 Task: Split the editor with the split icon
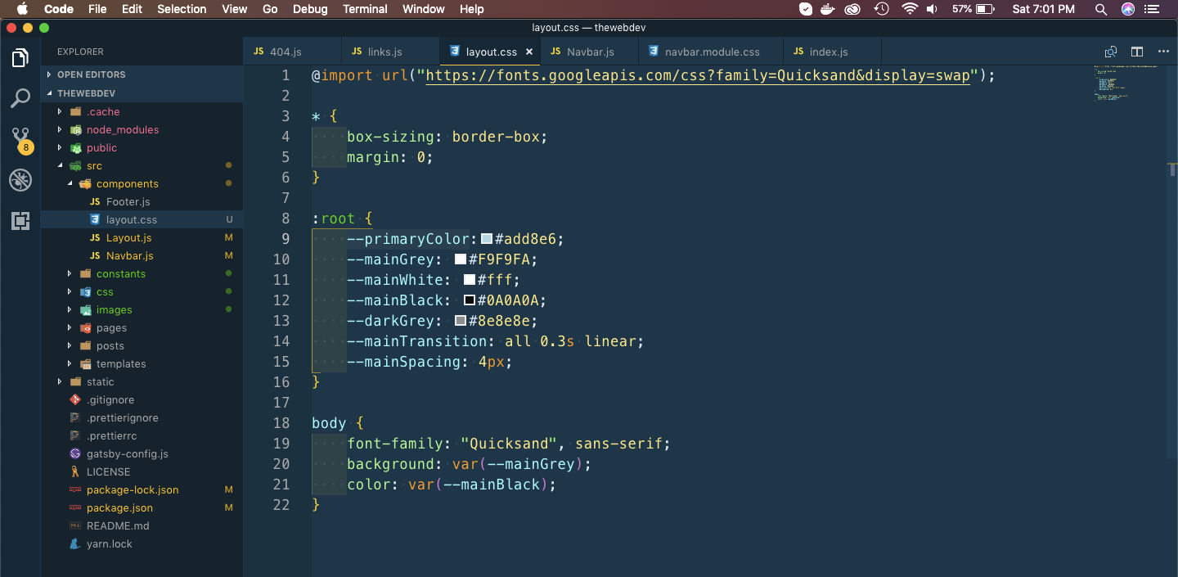(x=1137, y=52)
